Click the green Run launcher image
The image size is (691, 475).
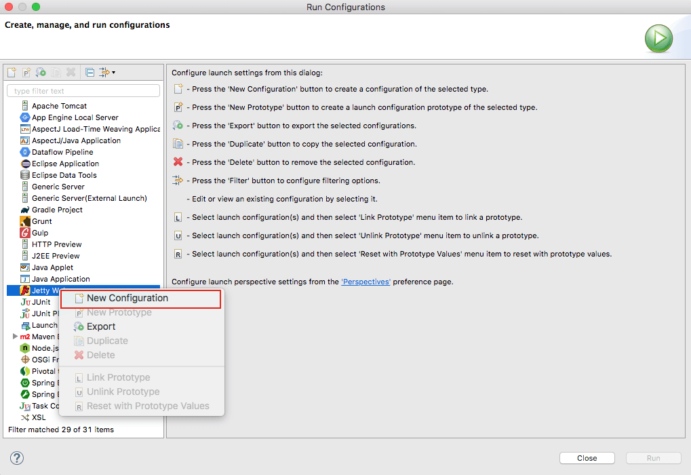click(658, 39)
